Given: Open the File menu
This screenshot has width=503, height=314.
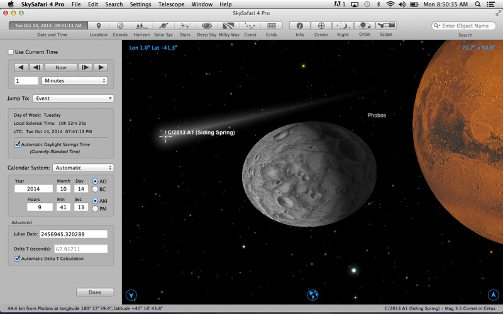Looking at the screenshot, I should point(76,4).
